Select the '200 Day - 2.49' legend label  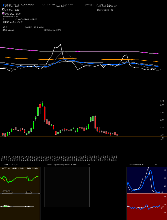point(13,14)
